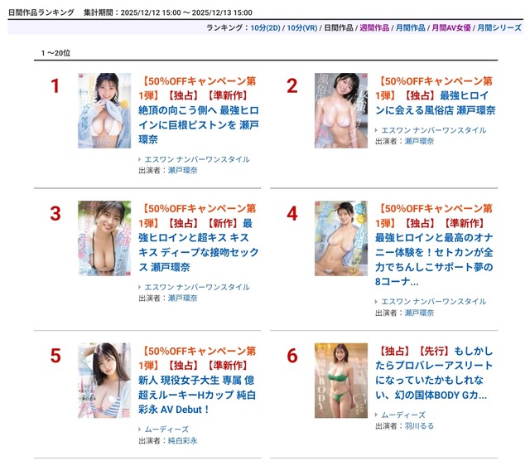Switch to 月間作品 ranking
This screenshot has height=466, width=530.
(410, 27)
